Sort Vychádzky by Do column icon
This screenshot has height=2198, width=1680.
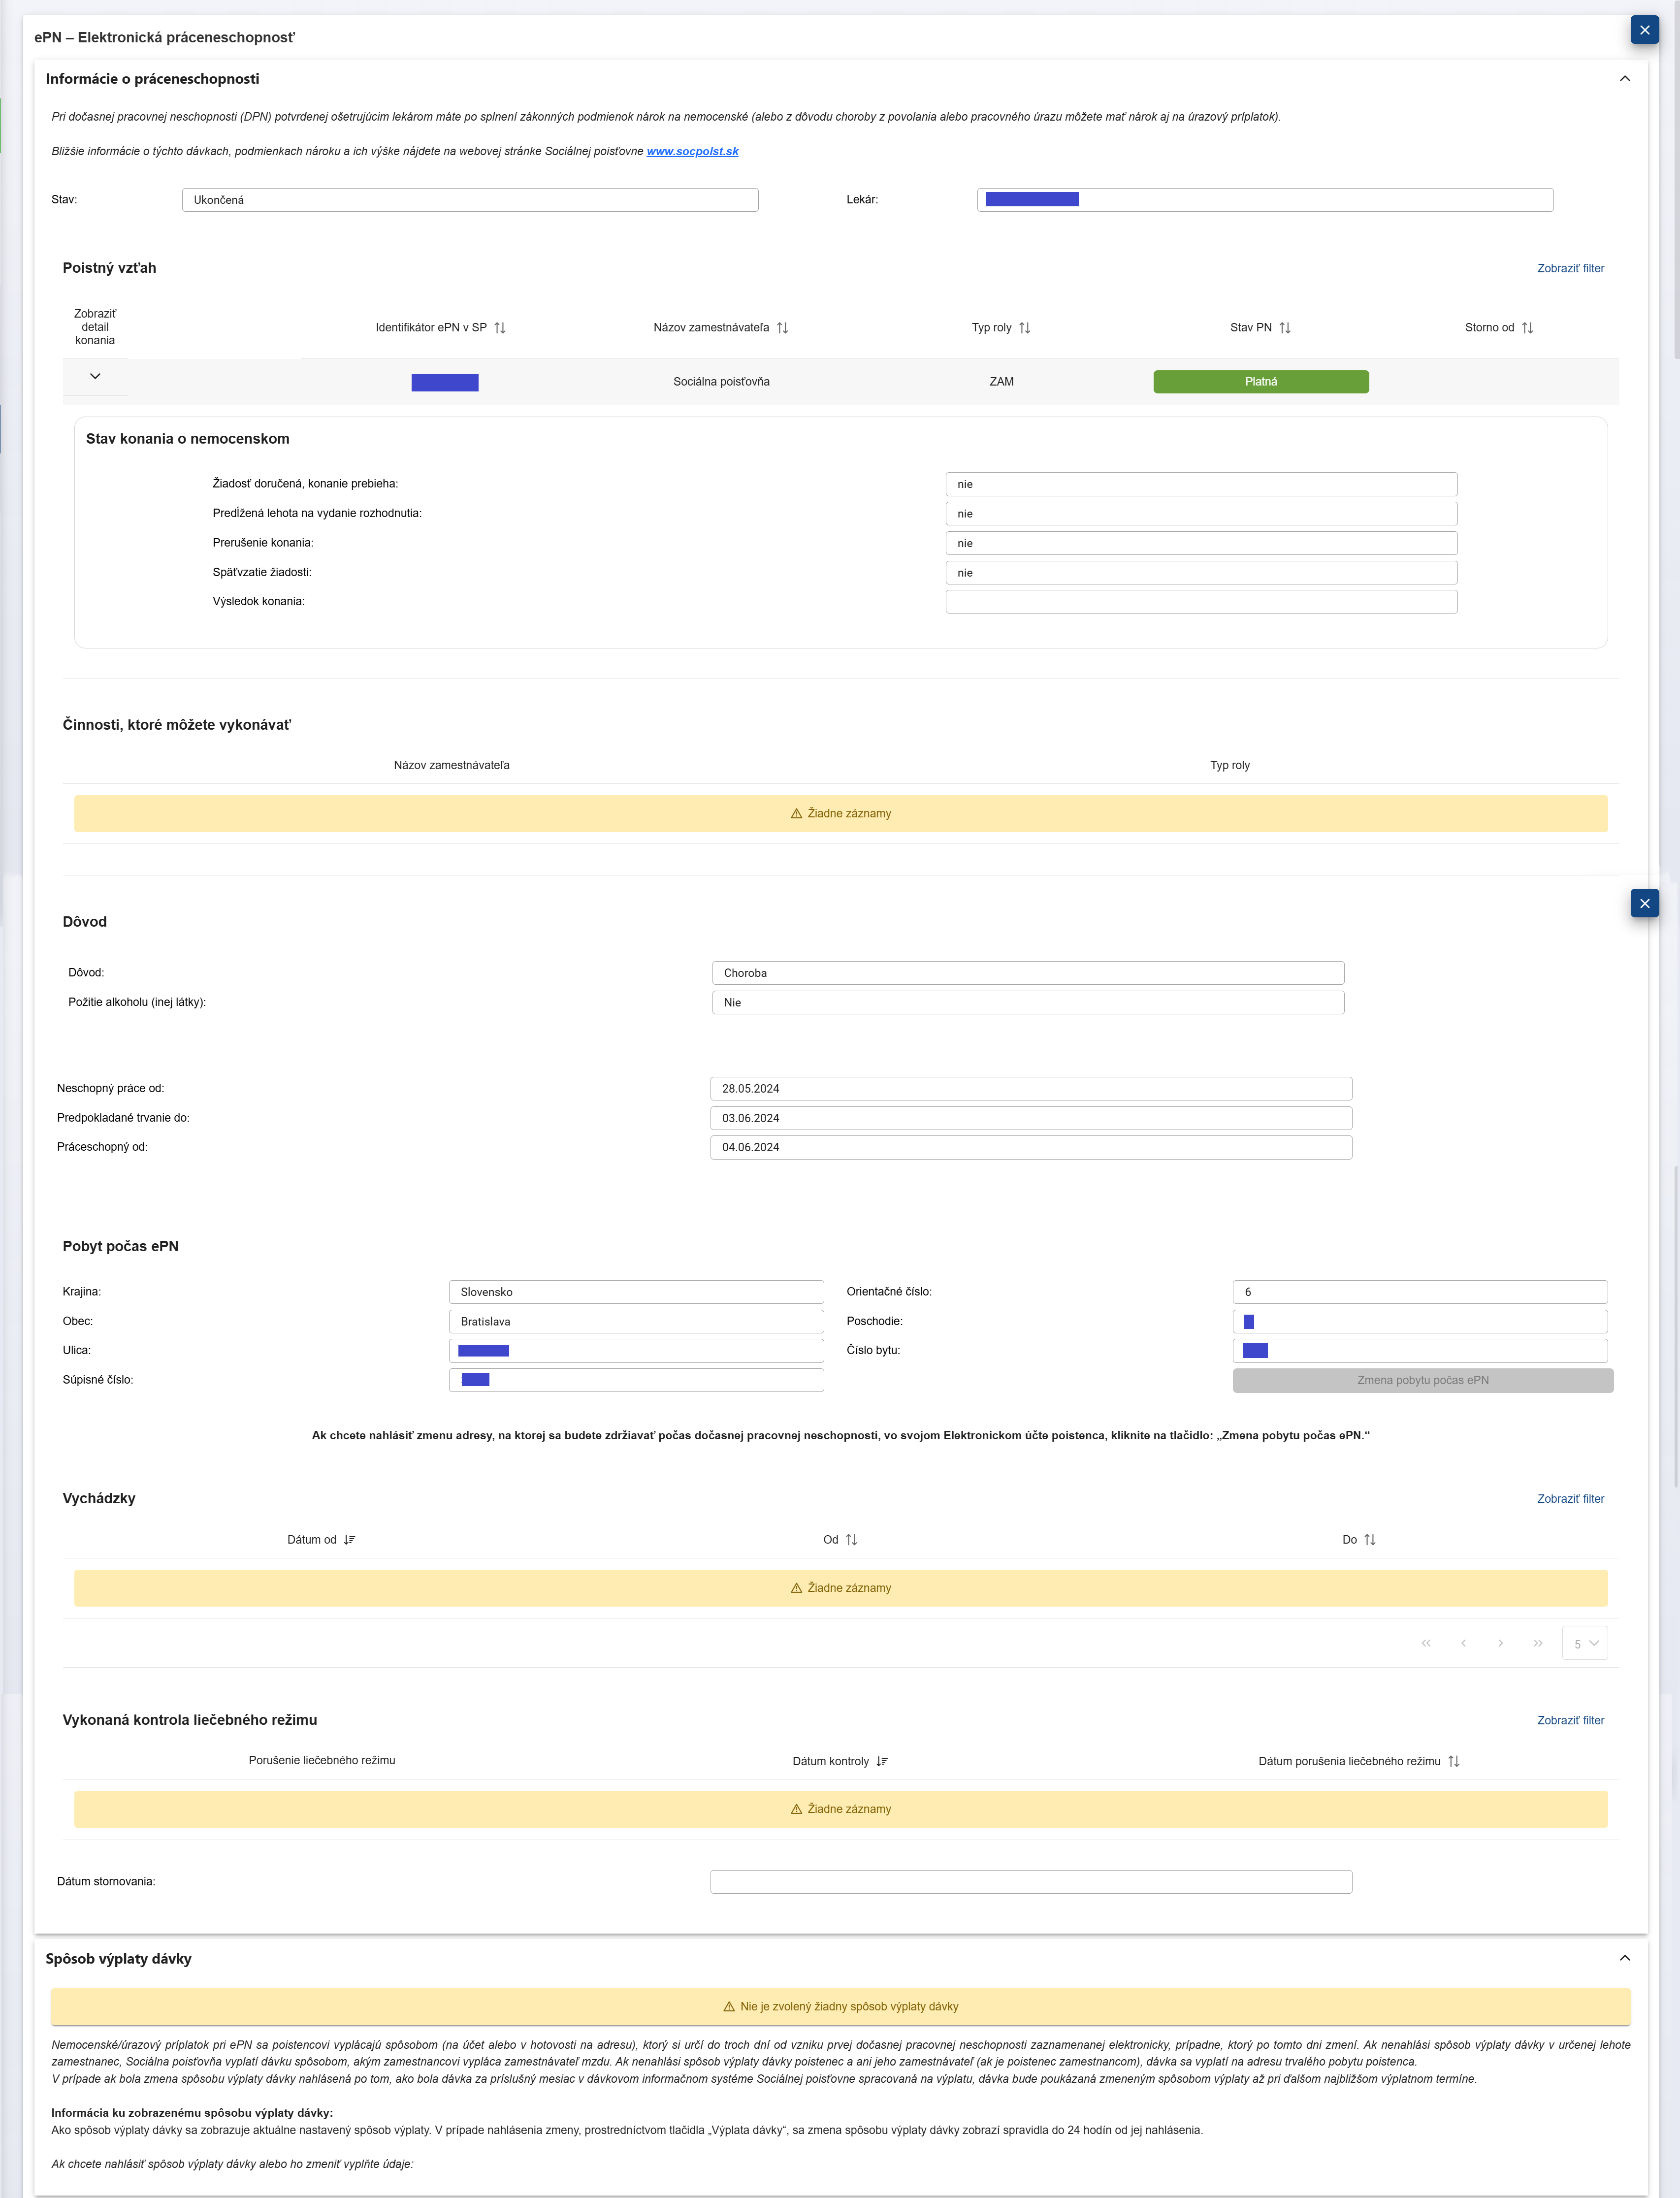click(1370, 1540)
